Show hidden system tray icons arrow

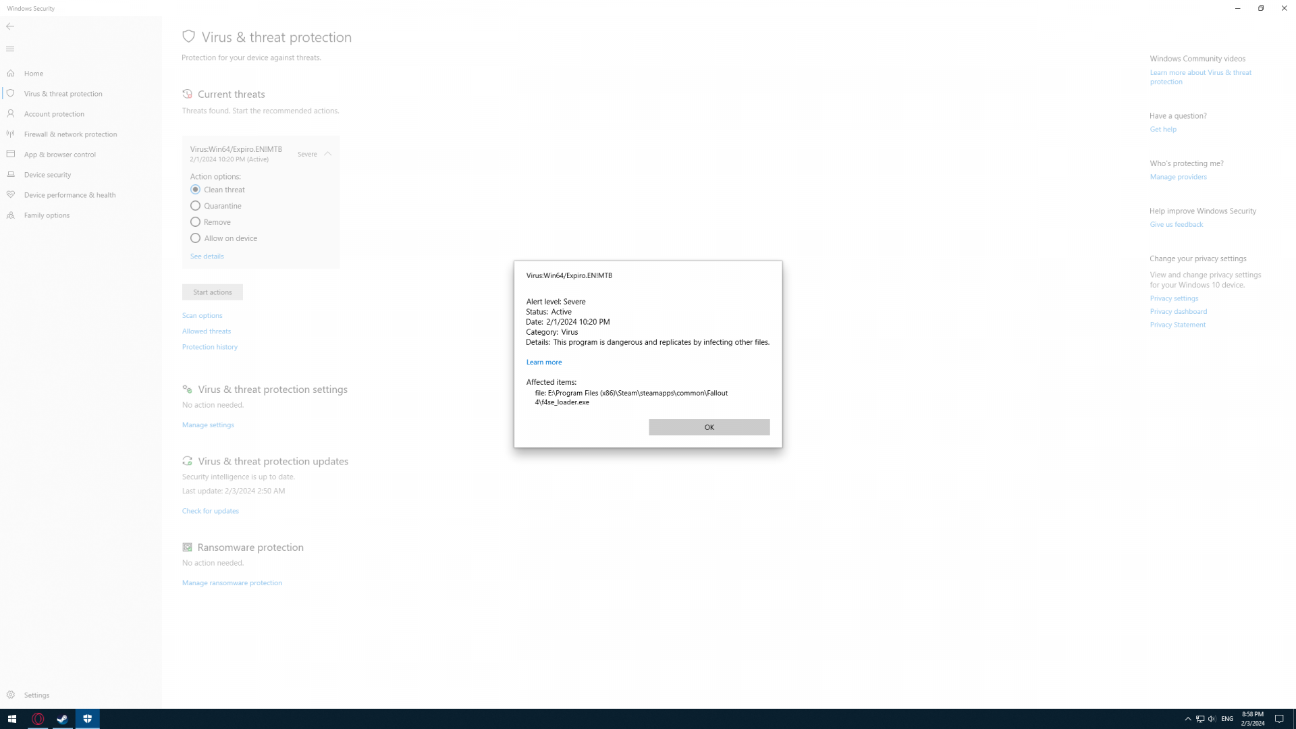pos(1188,719)
